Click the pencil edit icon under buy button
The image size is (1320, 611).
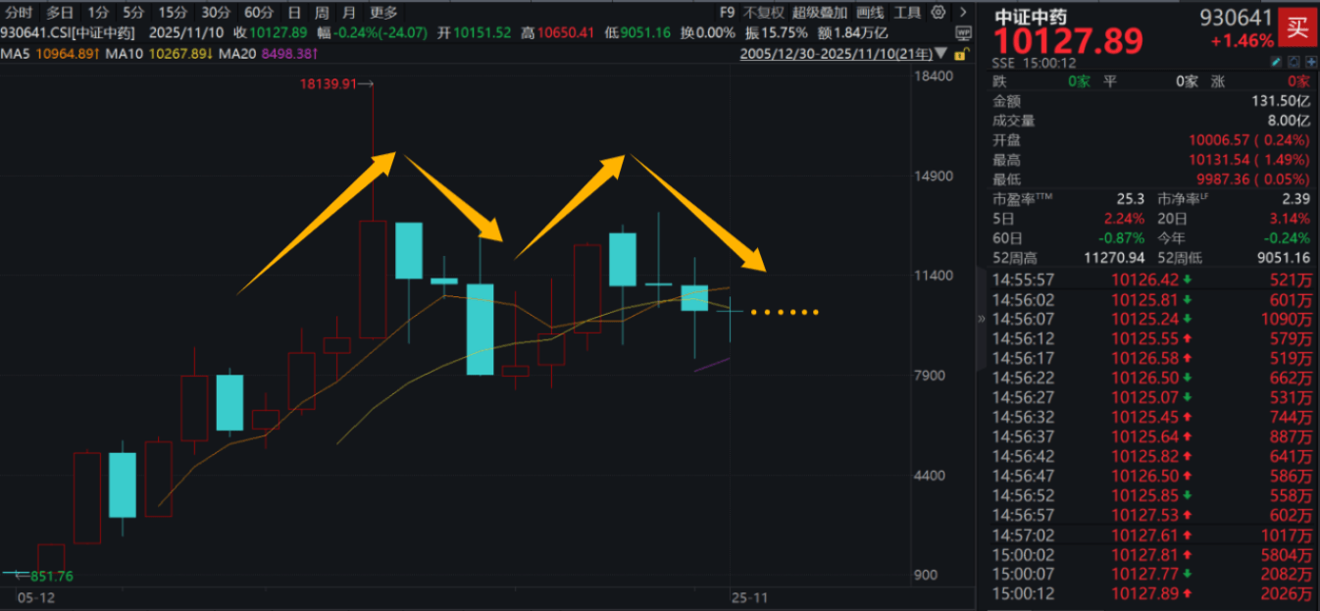coord(1276,61)
